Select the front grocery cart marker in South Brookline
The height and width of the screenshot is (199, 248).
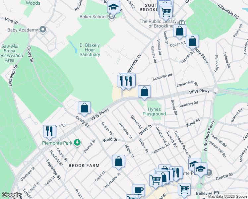[166, 12]
